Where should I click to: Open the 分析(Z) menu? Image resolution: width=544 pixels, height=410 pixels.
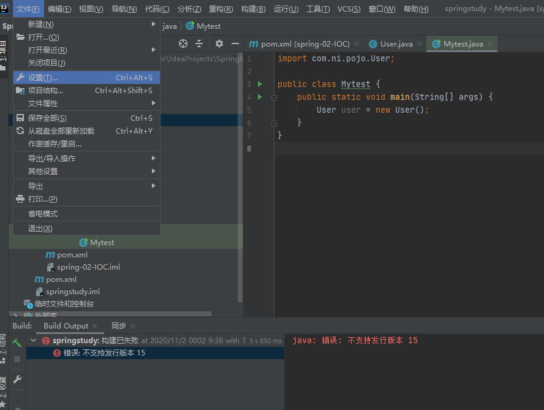(189, 9)
